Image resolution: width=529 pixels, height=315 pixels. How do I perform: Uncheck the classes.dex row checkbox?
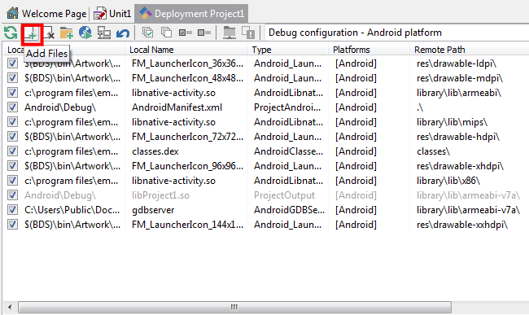(x=12, y=151)
